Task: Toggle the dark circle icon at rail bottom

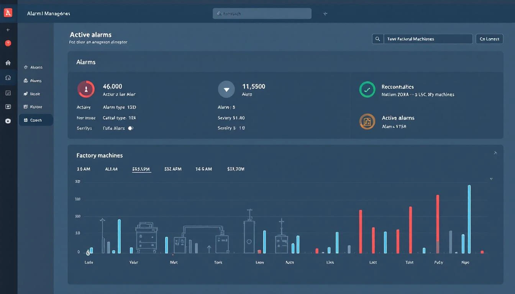Action: (x=8, y=121)
